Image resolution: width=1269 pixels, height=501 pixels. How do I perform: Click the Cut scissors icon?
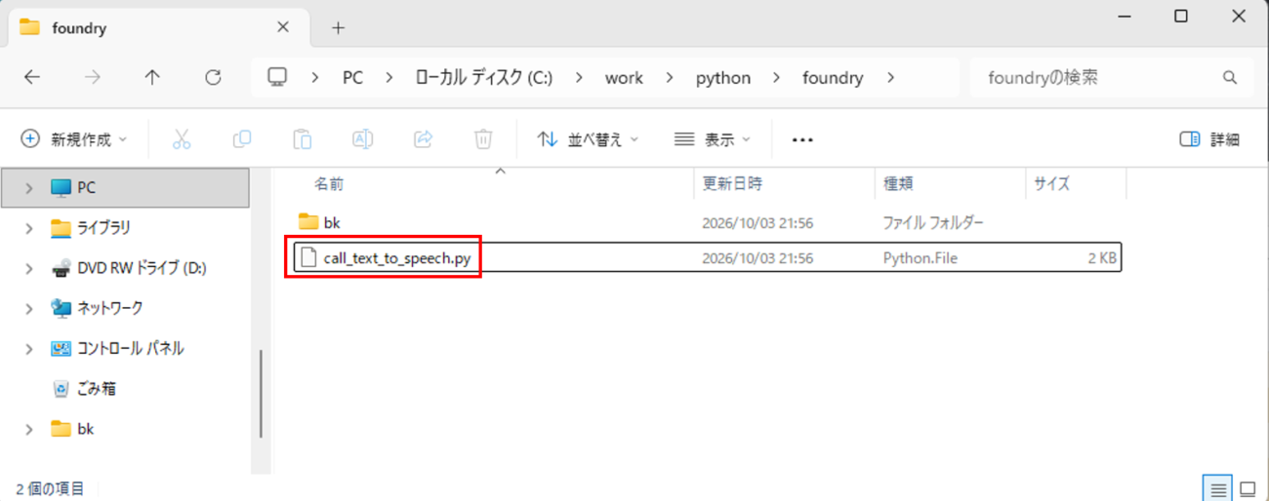pyautogui.click(x=182, y=139)
